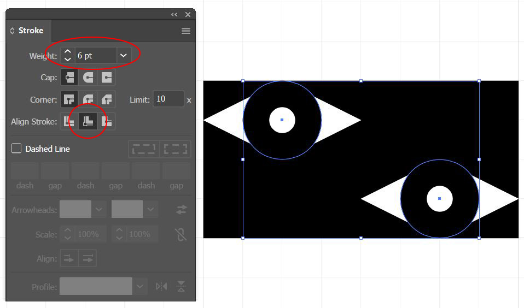Align stroke to center
The width and height of the screenshot is (524, 308).
click(69, 122)
